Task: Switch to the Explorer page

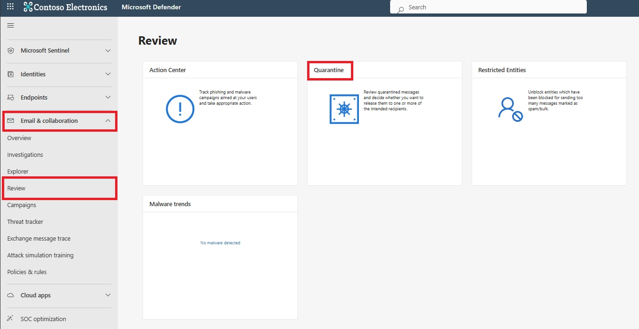Action: pos(18,171)
